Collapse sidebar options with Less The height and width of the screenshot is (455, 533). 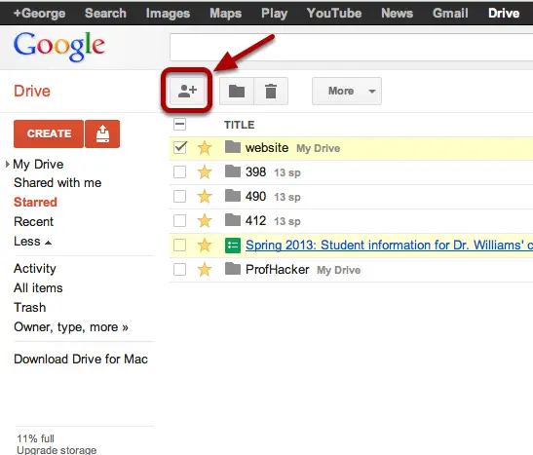32,242
